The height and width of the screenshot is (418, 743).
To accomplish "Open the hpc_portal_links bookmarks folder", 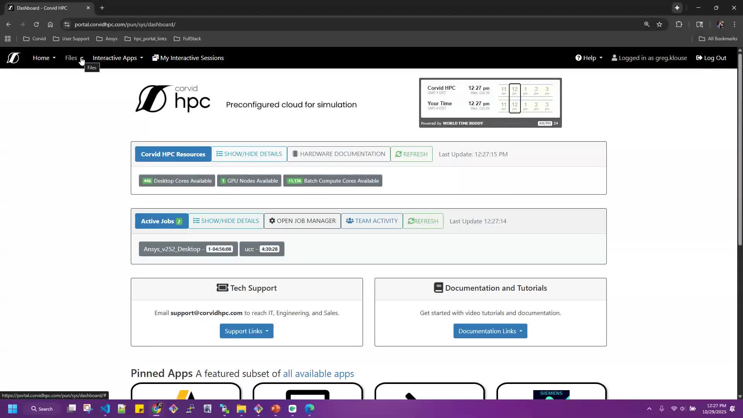I will [x=146, y=39].
